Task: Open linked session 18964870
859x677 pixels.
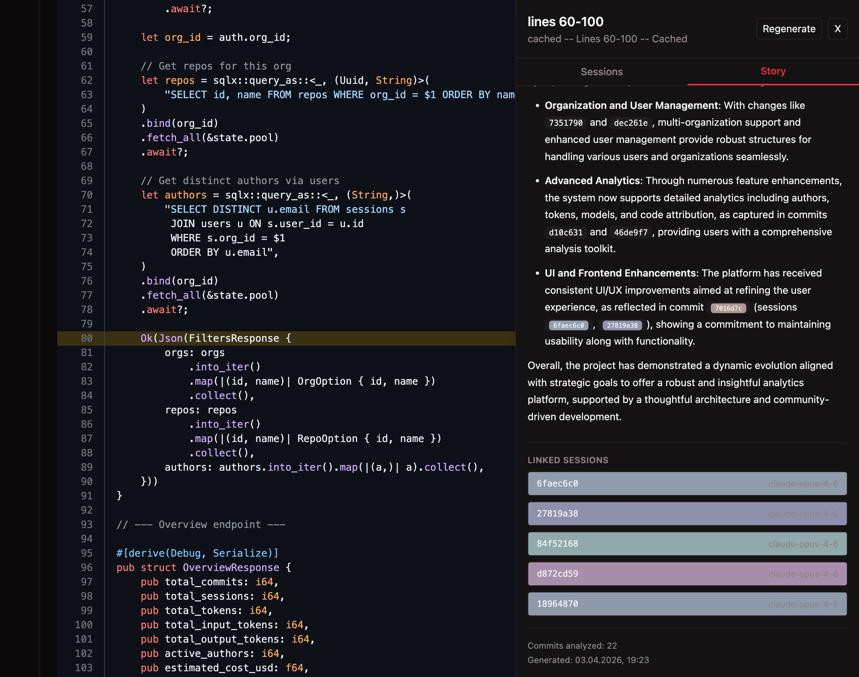Action: [687, 604]
